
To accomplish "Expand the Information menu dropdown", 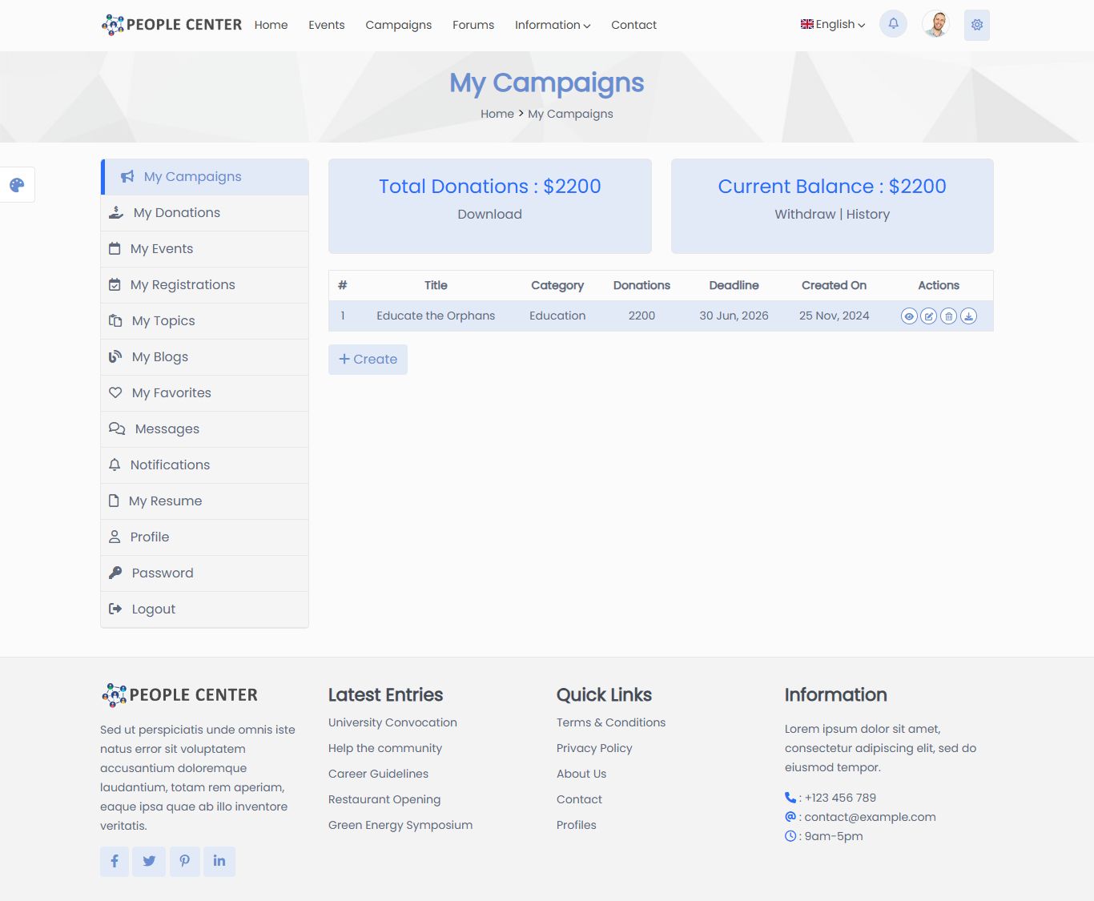I will click(553, 25).
